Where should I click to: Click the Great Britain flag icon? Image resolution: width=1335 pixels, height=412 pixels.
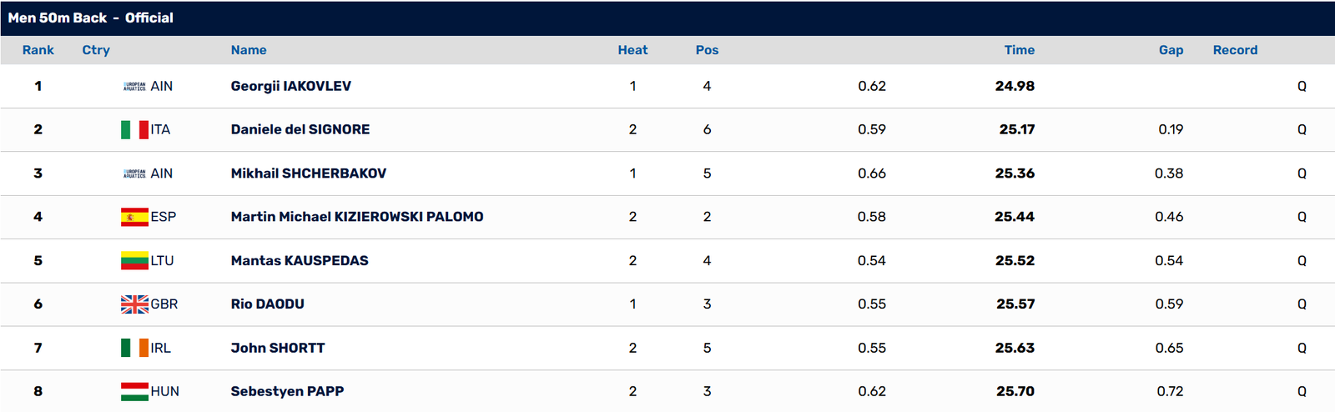click(134, 304)
